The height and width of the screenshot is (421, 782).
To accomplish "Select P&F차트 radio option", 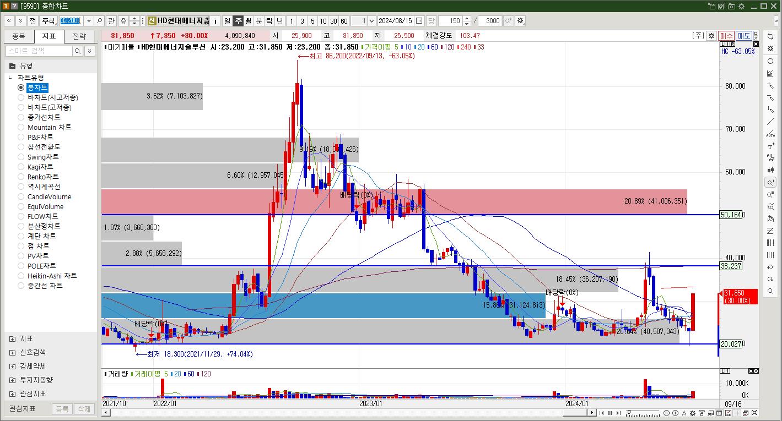I will (35, 137).
